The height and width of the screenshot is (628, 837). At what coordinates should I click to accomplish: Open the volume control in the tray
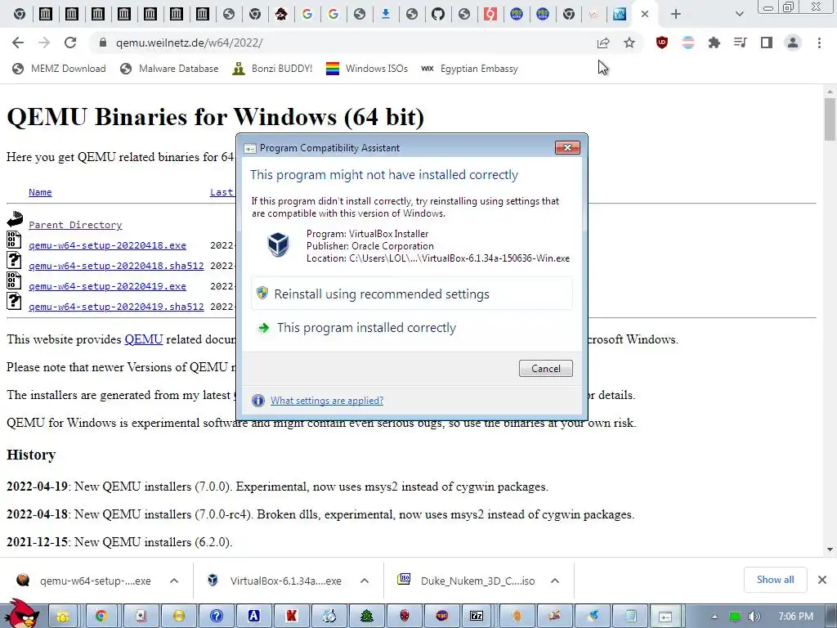coord(754,617)
